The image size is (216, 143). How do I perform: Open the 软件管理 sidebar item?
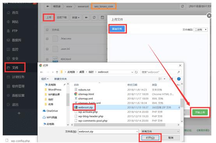(18, 86)
